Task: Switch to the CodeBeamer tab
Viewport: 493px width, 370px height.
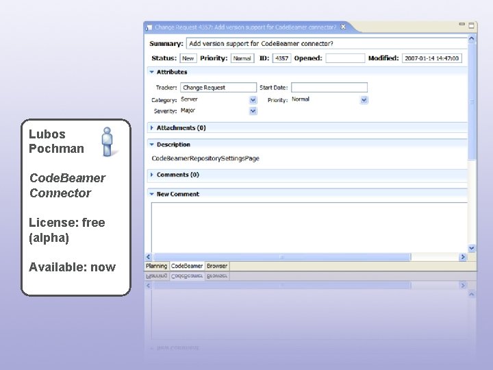Action: click(x=187, y=266)
